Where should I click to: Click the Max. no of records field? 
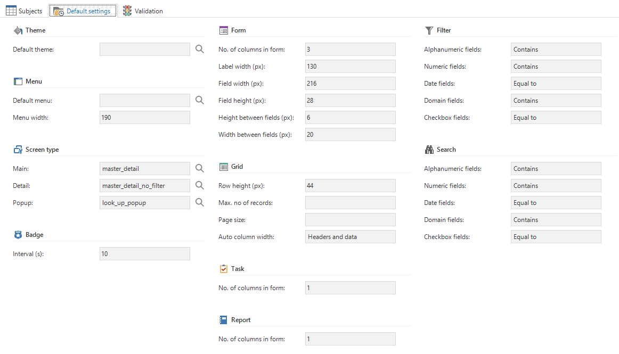click(x=350, y=202)
